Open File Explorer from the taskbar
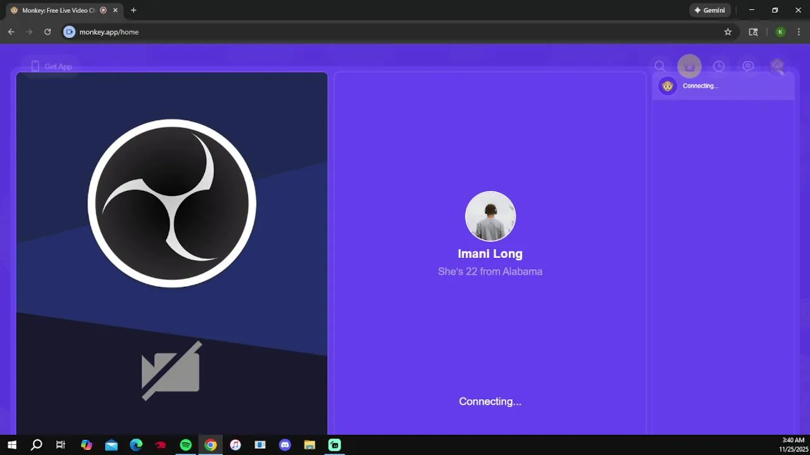 click(309, 445)
